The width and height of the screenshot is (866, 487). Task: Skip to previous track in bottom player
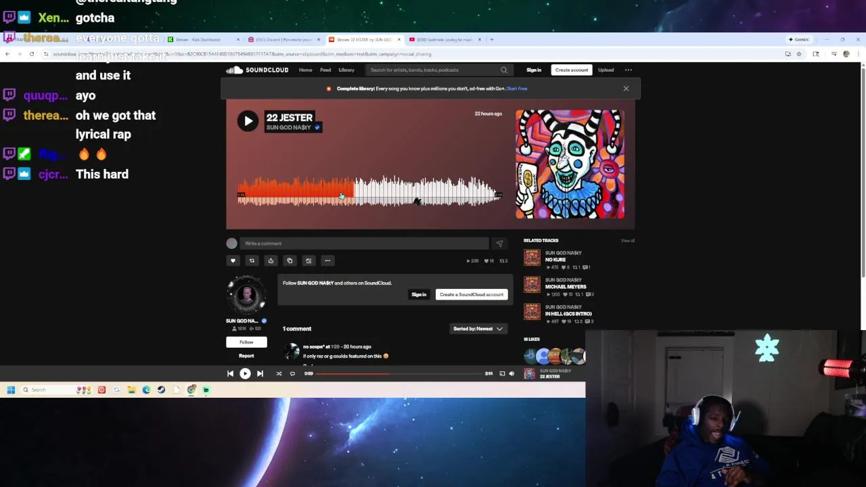[x=230, y=373]
